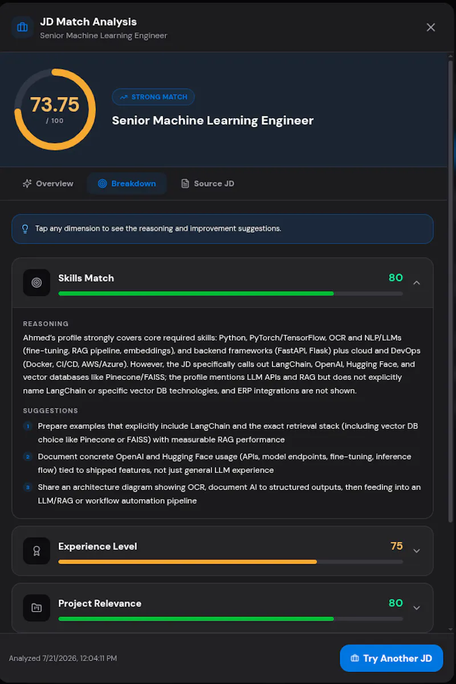456x684 pixels.
Task: Expand the Experience Level section
Action: click(417, 551)
